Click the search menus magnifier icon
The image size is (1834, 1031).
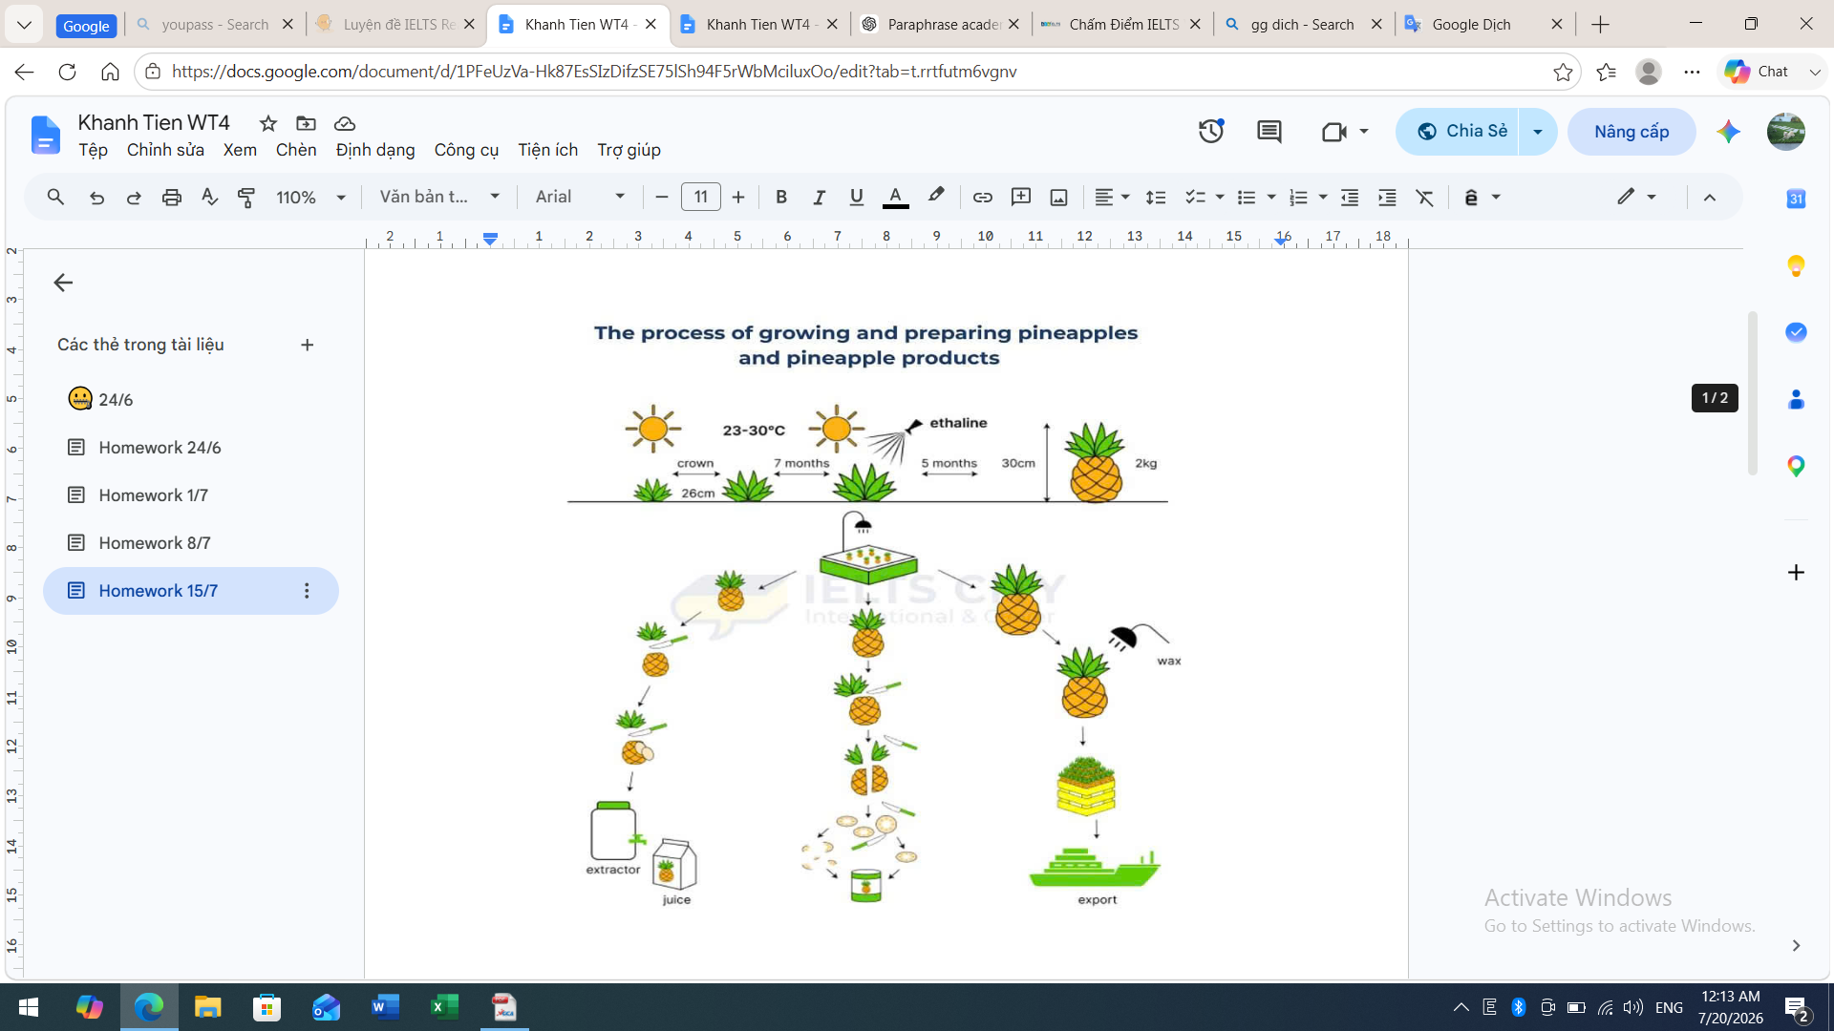coord(55,197)
